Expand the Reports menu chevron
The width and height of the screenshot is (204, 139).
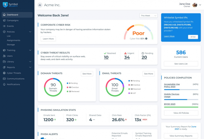(x=30, y=67)
